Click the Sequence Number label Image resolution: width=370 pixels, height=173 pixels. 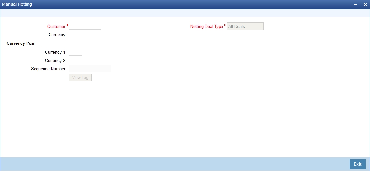(x=48, y=69)
